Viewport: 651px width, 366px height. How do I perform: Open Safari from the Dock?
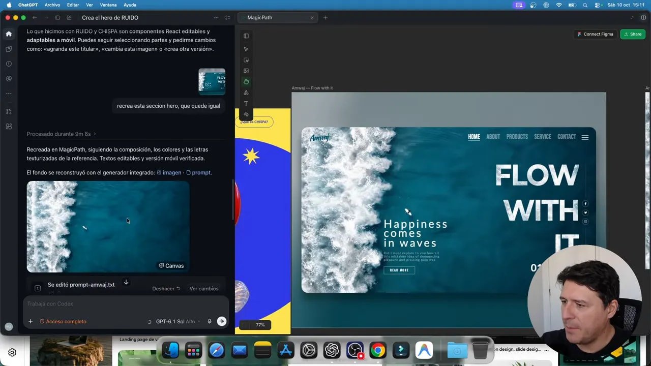(217, 350)
